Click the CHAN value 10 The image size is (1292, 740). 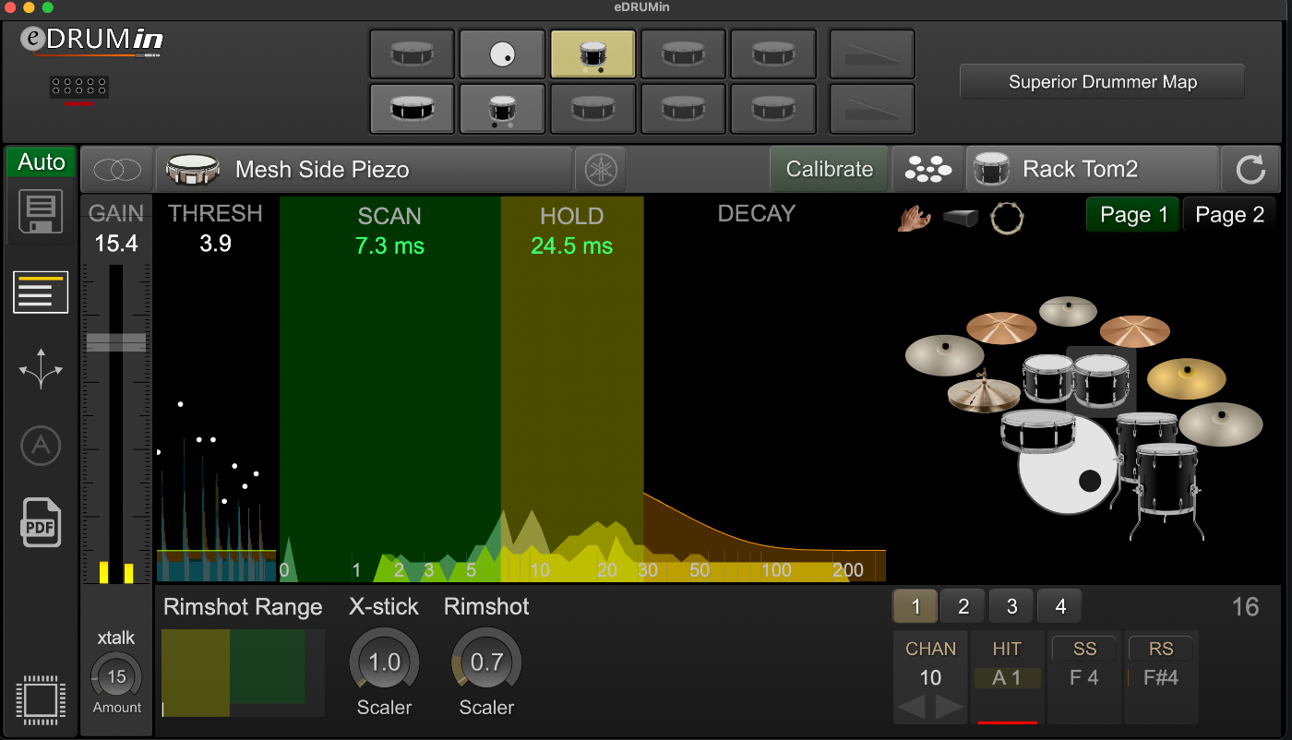click(930, 678)
